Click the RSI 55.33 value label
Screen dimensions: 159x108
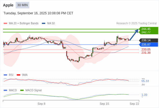pyautogui.click(x=145, y=81)
